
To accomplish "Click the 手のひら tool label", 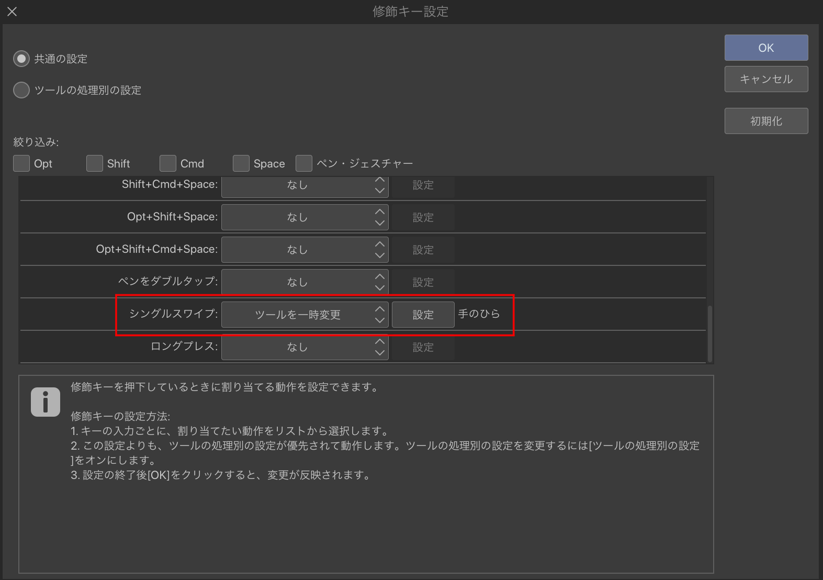I will click(479, 314).
